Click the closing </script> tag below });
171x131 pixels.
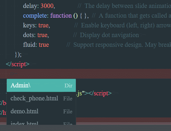point(18,64)
